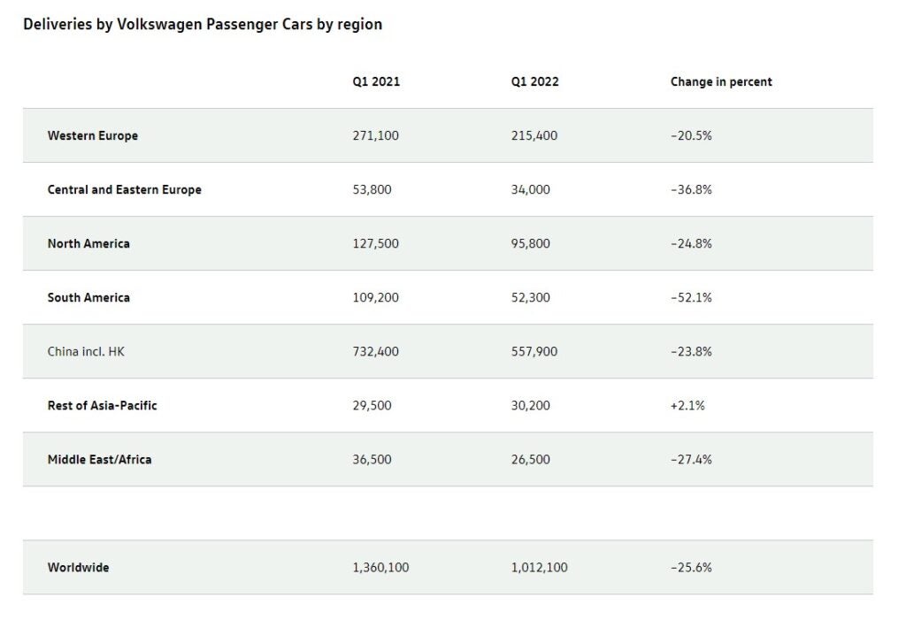
Task: Click the −25.6% worldwide change value
Action: click(x=691, y=567)
